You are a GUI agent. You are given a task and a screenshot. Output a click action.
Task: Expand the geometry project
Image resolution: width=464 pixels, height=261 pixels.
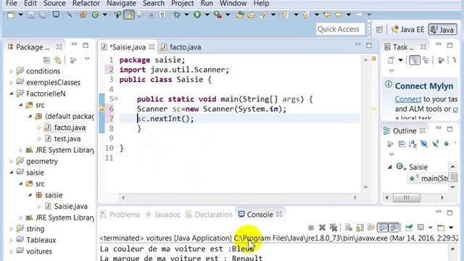[x=12, y=162]
